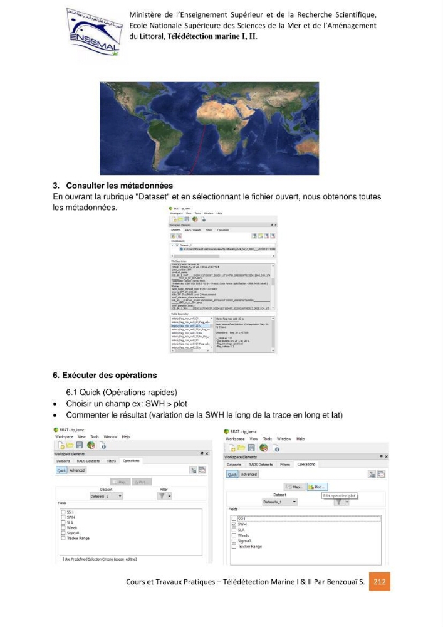
Task: Open Filter dropdown arrow in greyed-Plot window
Action: click(x=170, y=496)
